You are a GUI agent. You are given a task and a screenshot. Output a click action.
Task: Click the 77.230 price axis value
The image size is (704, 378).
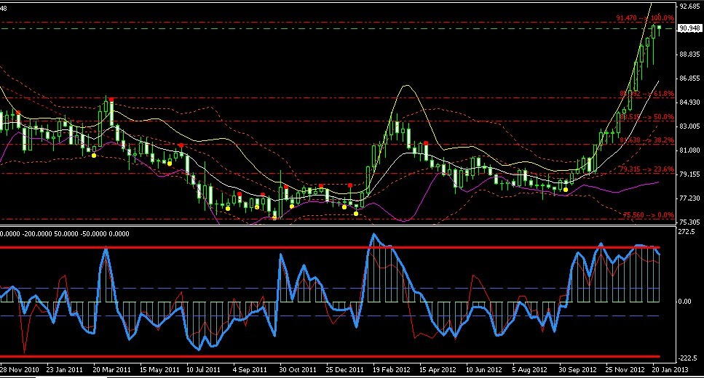[x=690, y=198]
